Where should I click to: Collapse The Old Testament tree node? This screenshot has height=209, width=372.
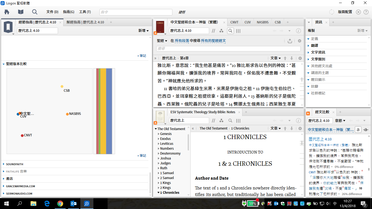pyautogui.click(x=156, y=129)
